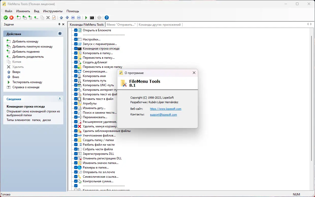Click the Командная строка отсюда console icon

pyautogui.click(x=80, y=49)
